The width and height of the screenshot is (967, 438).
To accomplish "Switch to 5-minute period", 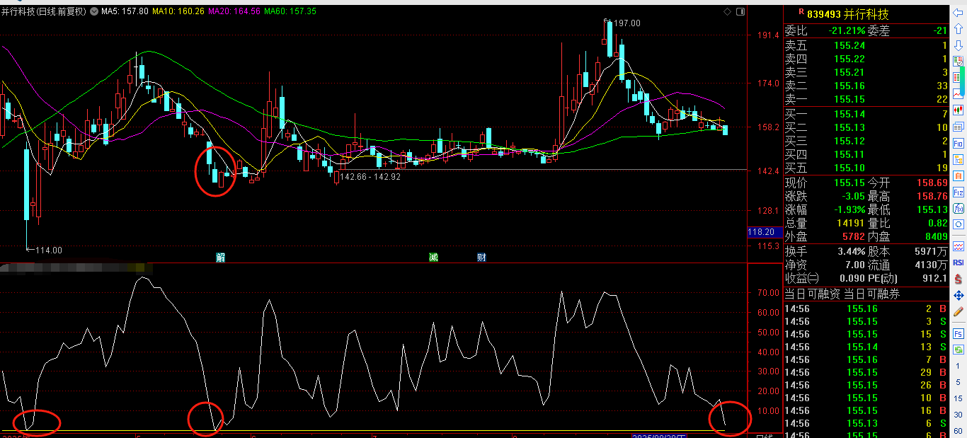I will tap(959, 382).
